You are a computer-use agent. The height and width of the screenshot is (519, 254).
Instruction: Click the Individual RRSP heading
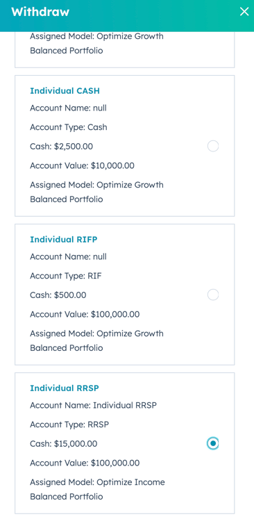click(x=65, y=388)
